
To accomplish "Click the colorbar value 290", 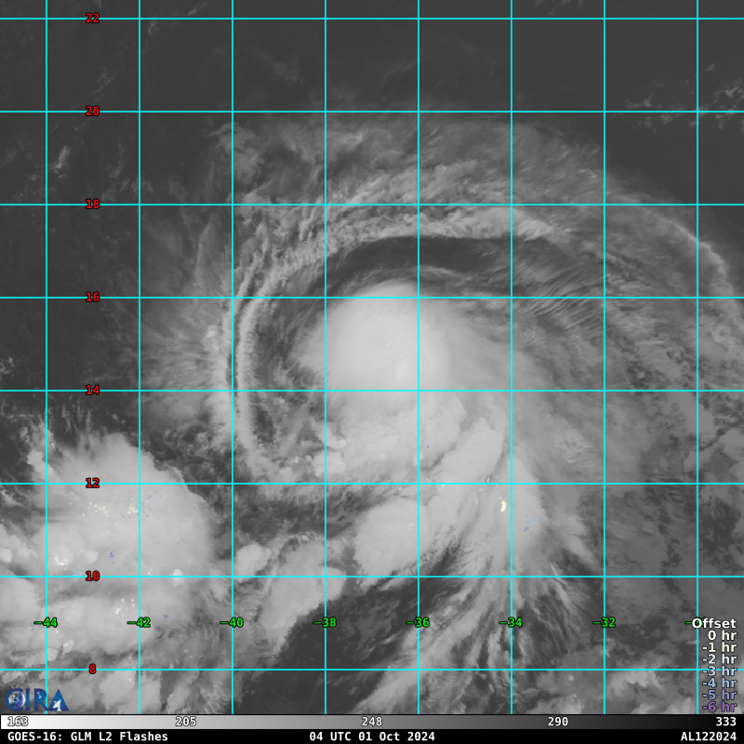I will pyautogui.click(x=558, y=722).
